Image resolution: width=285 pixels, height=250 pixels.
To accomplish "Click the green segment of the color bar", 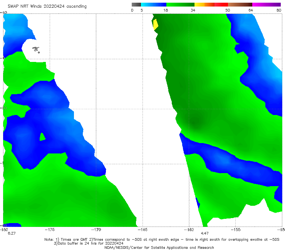I will 180,5.
